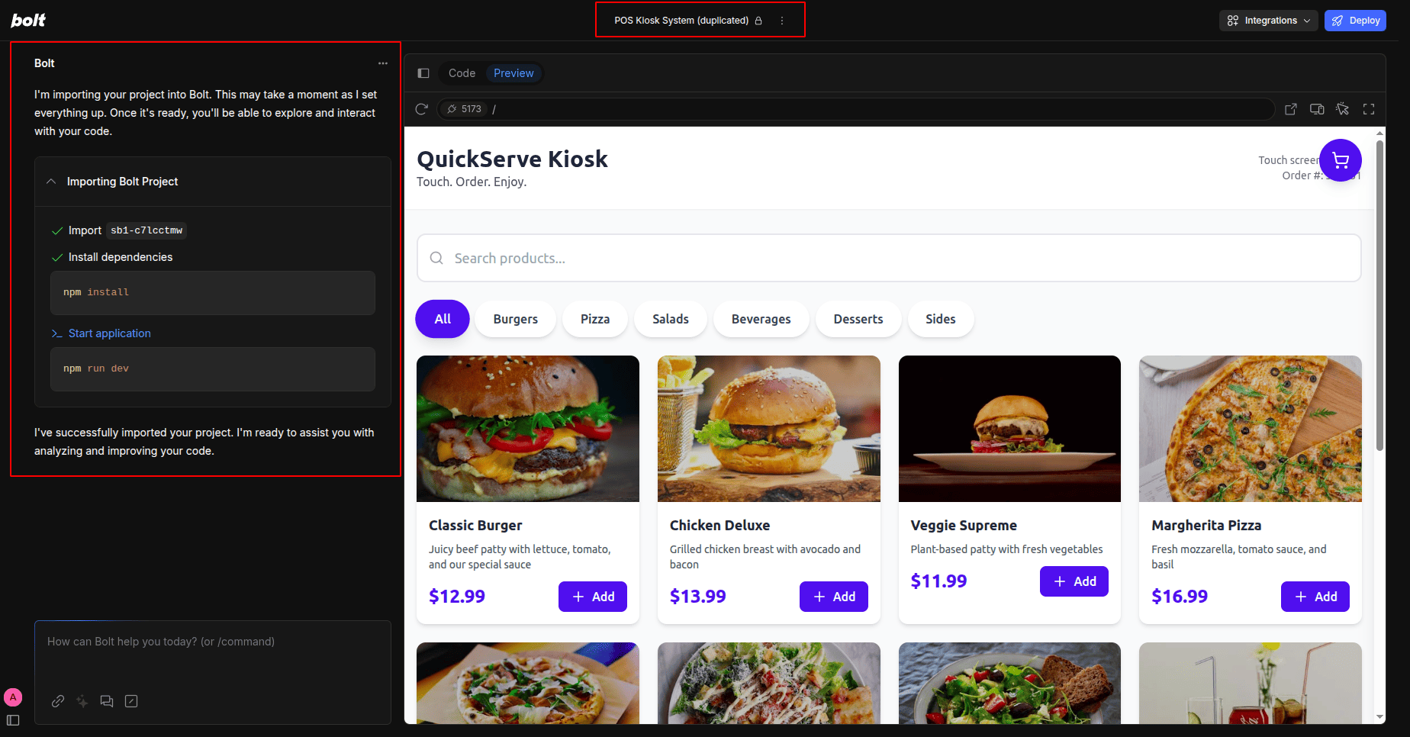
Task: Add Chicken Deluxe to the cart
Action: pos(834,597)
